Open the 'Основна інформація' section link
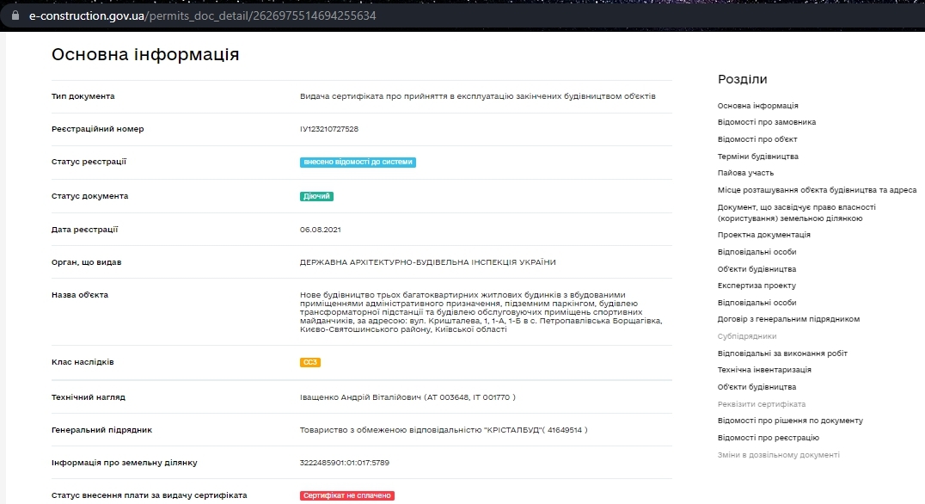 coord(757,106)
